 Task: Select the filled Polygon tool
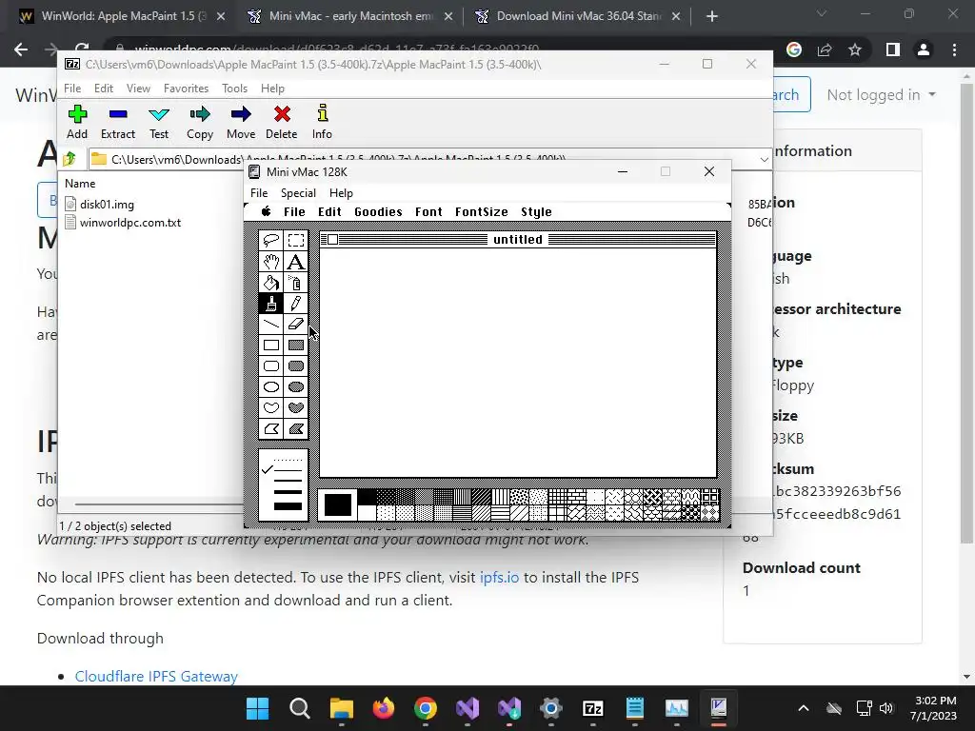[296, 429]
